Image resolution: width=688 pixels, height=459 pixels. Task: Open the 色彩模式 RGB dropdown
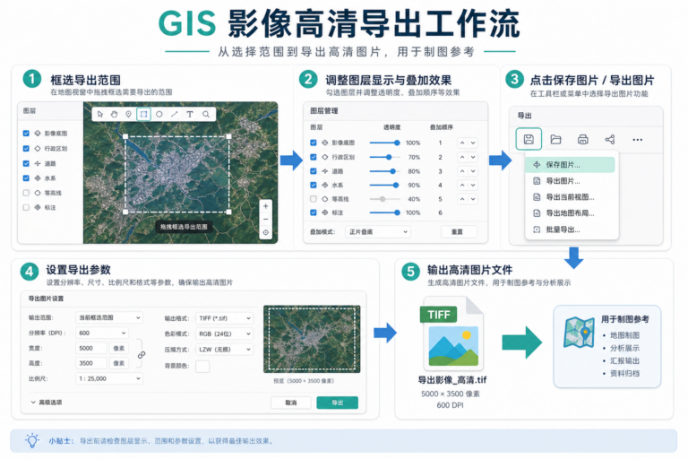[x=224, y=333]
